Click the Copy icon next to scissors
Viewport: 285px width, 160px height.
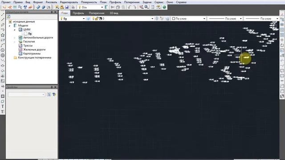(118, 7)
